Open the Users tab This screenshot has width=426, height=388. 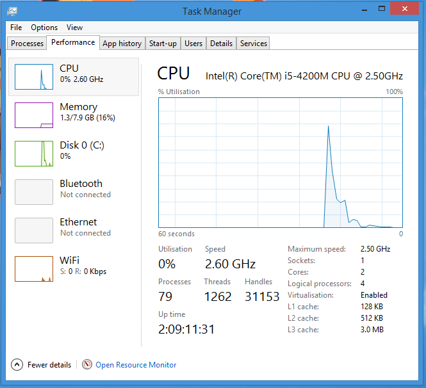click(193, 44)
